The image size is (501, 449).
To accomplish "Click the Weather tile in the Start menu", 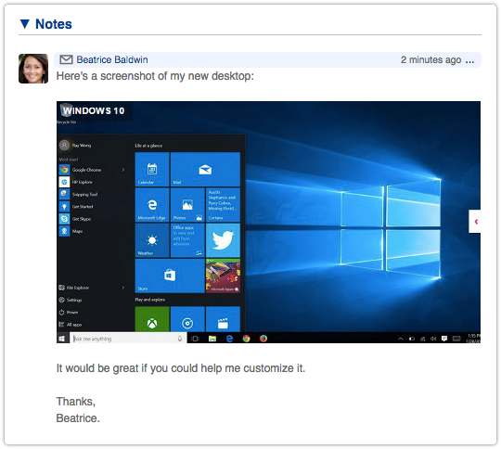I will 152,240.
